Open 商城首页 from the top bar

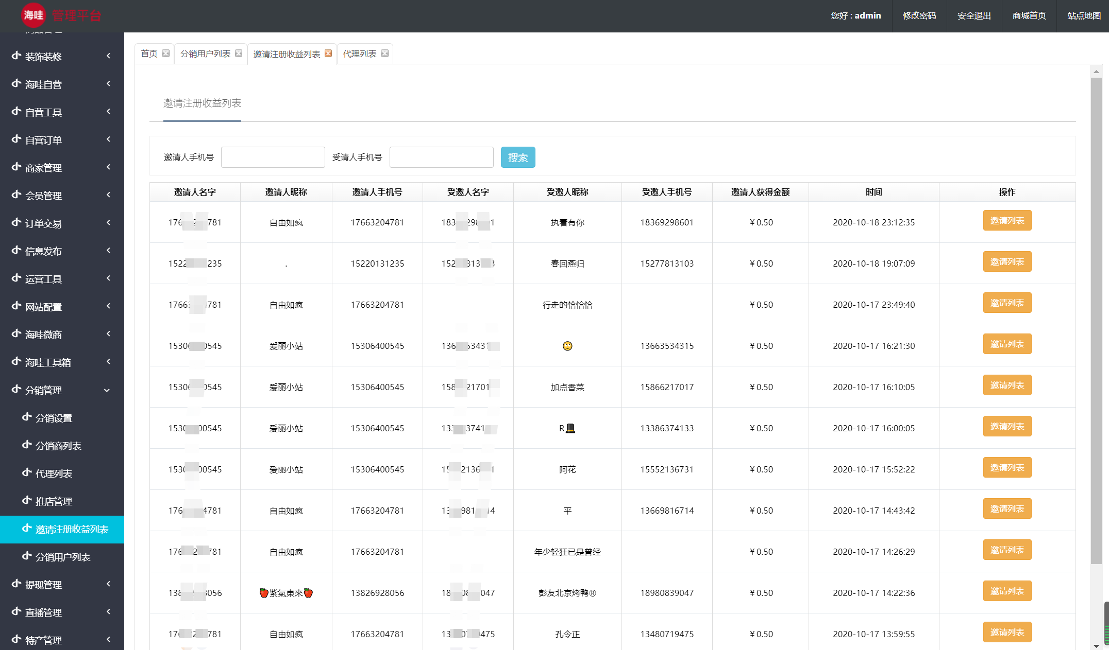(1029, 16)
